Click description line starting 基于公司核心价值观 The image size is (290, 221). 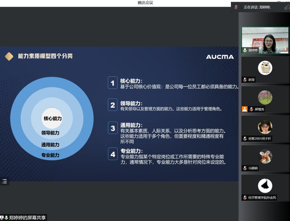tap(179, 87)
